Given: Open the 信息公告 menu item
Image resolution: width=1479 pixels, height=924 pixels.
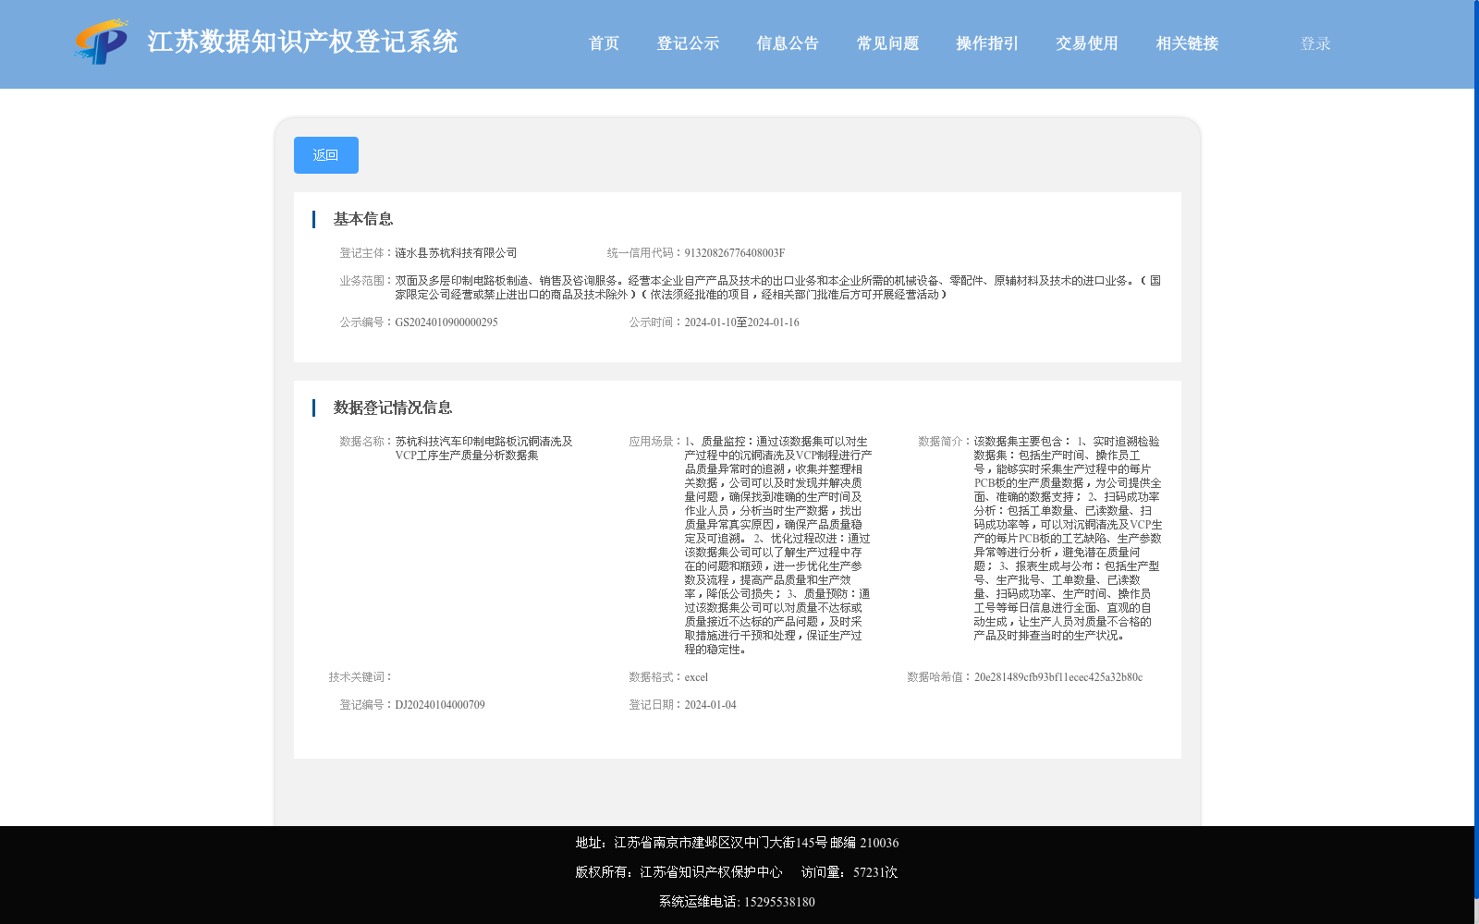Looking at the screenshot, I should pos(788,43).
